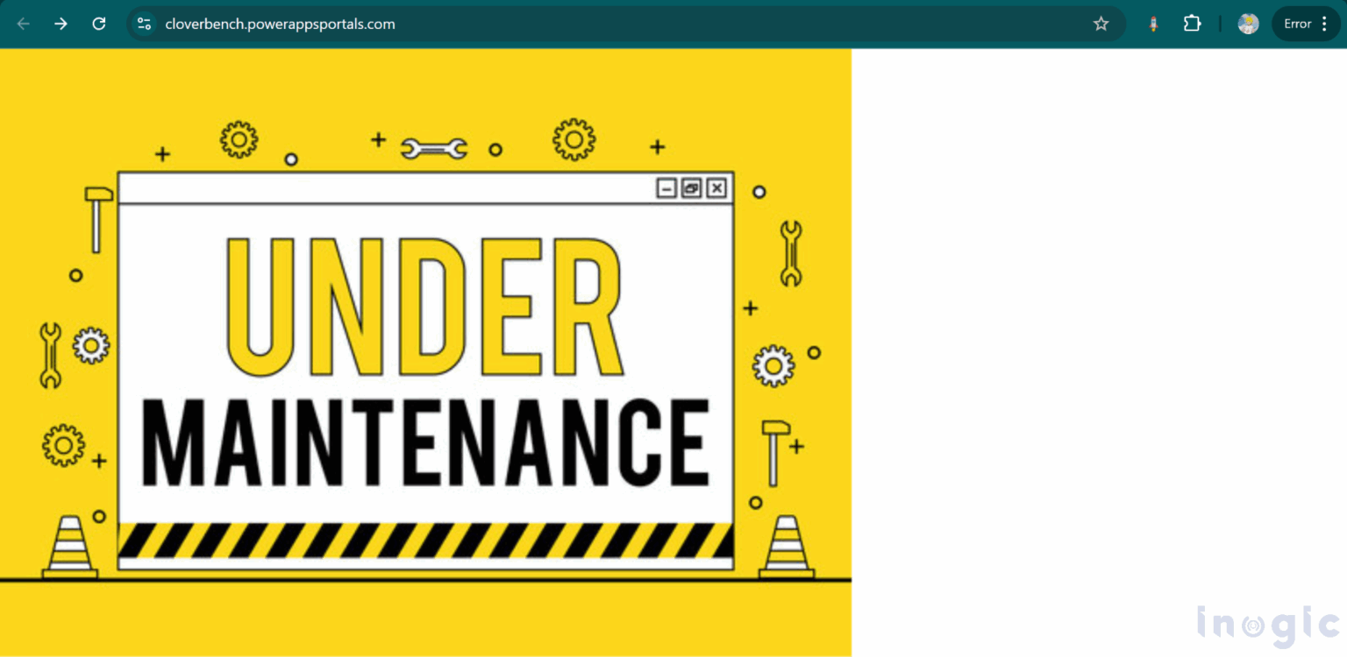Image resolution: width=1347 pixels, height=657 pixels.
Task: Reload the cloverbench maintenance page
Action: [x=98, y=24]
